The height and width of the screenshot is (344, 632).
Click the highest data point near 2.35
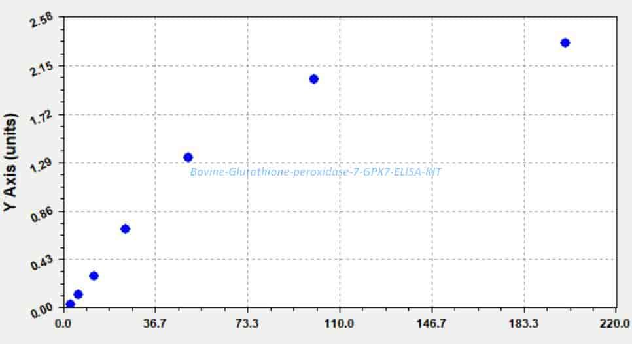[x=565, y=42]
